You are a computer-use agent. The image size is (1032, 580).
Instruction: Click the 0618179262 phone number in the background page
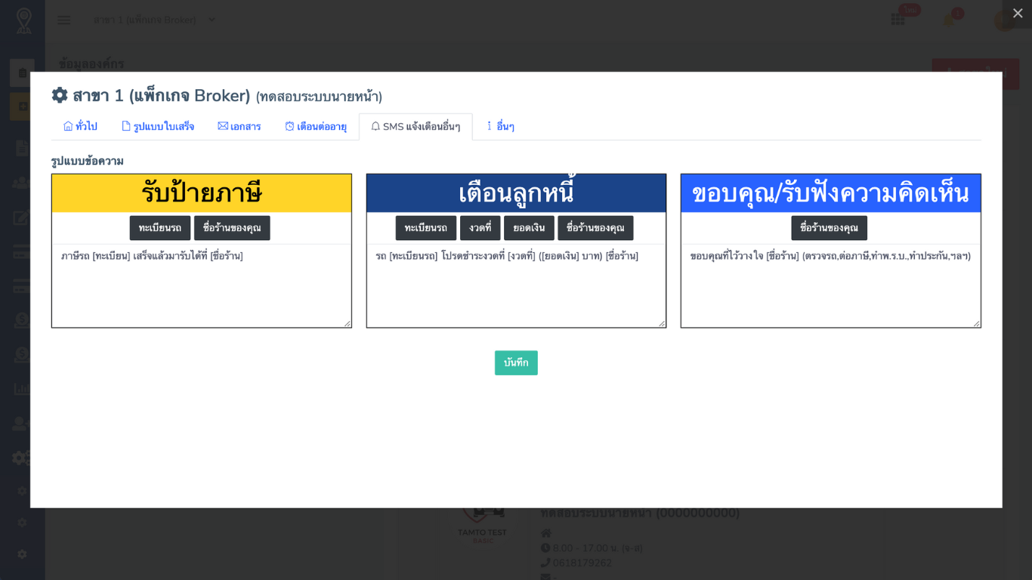582,563
